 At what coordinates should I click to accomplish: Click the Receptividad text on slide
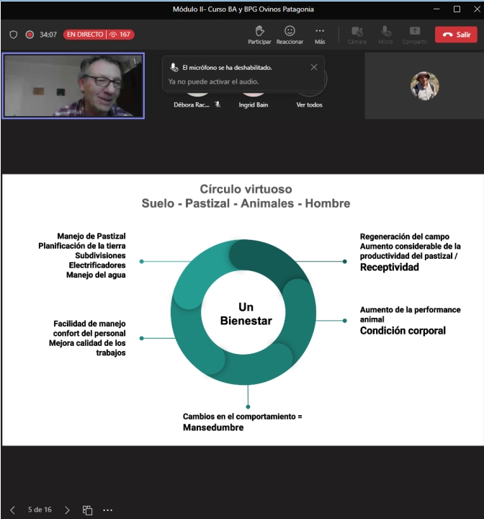tap(390, 267)
